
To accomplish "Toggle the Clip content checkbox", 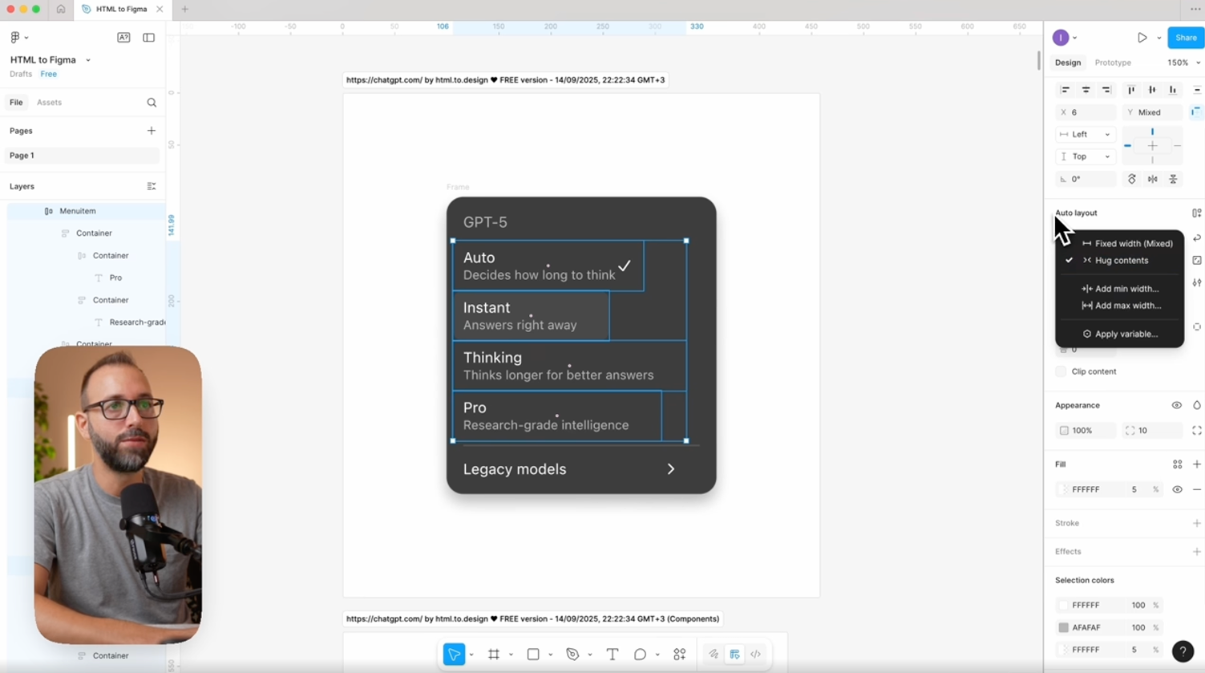I will click(1061, 371).
